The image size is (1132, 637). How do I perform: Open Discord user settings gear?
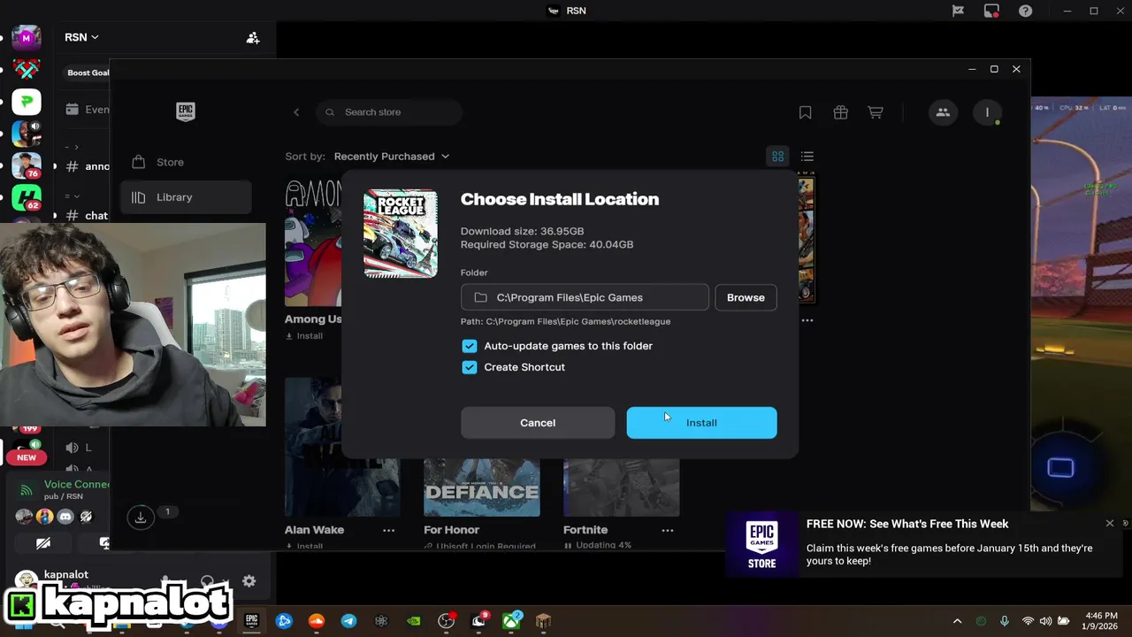[x=249, y=581]
